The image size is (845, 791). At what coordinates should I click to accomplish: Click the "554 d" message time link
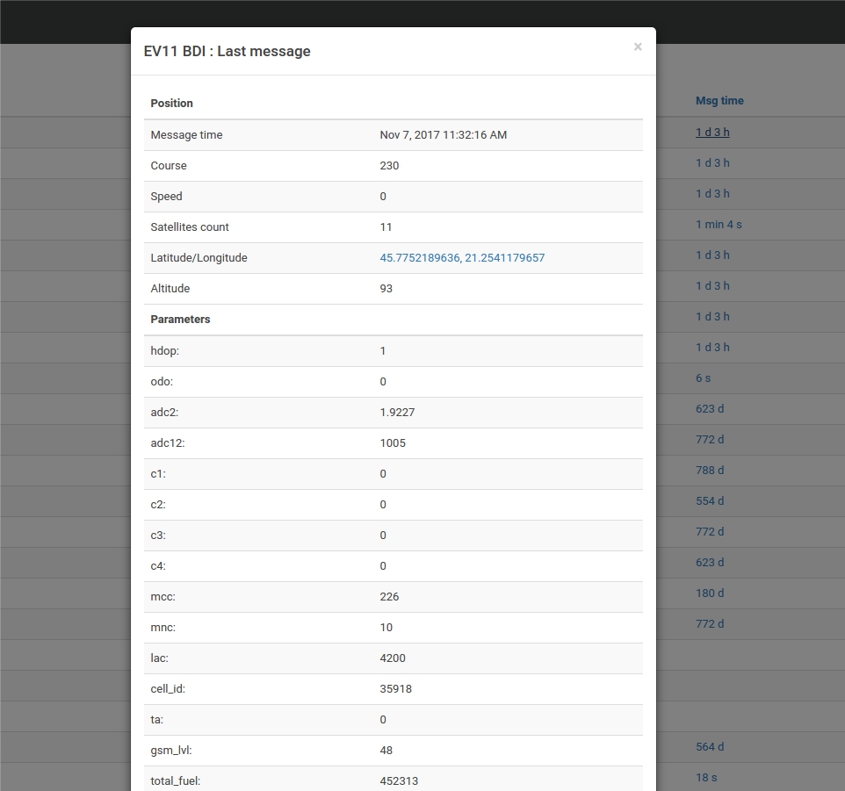[x=710, y=501]
